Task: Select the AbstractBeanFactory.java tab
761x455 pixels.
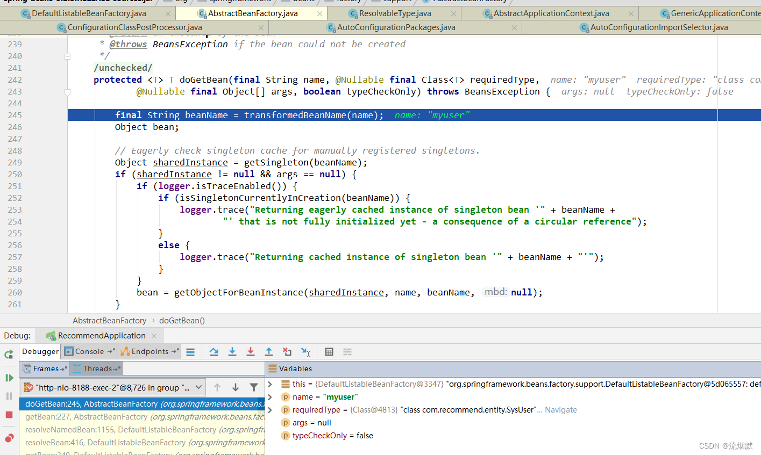Action: 253,13
